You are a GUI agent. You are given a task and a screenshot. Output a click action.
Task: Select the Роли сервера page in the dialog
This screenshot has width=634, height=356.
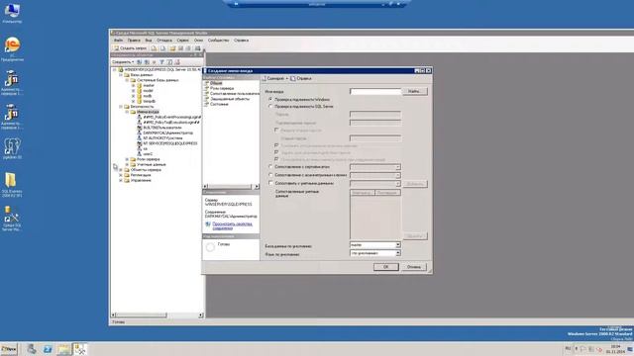(222, 88)
